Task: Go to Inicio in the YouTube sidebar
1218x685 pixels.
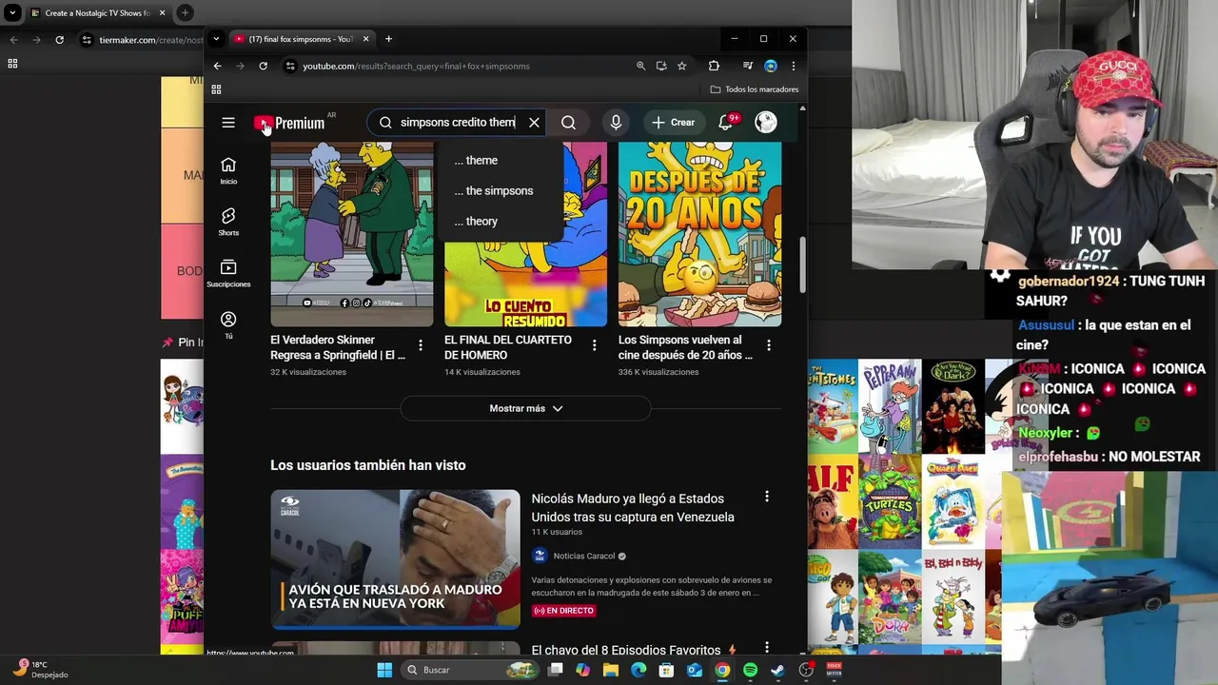Action: tap(228, 171)
